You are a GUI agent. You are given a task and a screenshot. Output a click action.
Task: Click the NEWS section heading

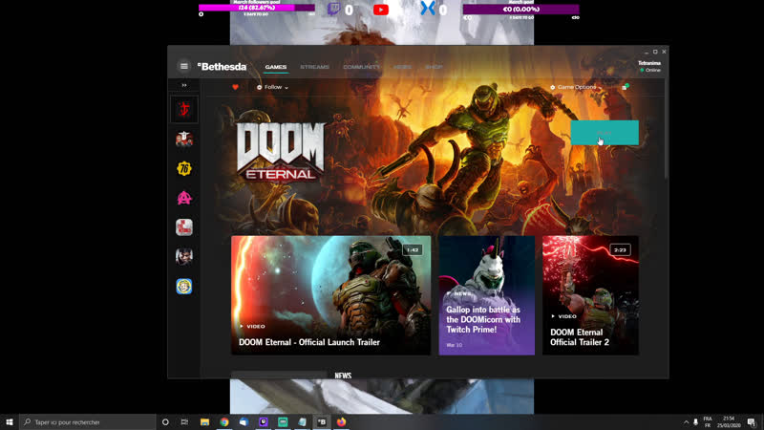[x=343, y=376]
